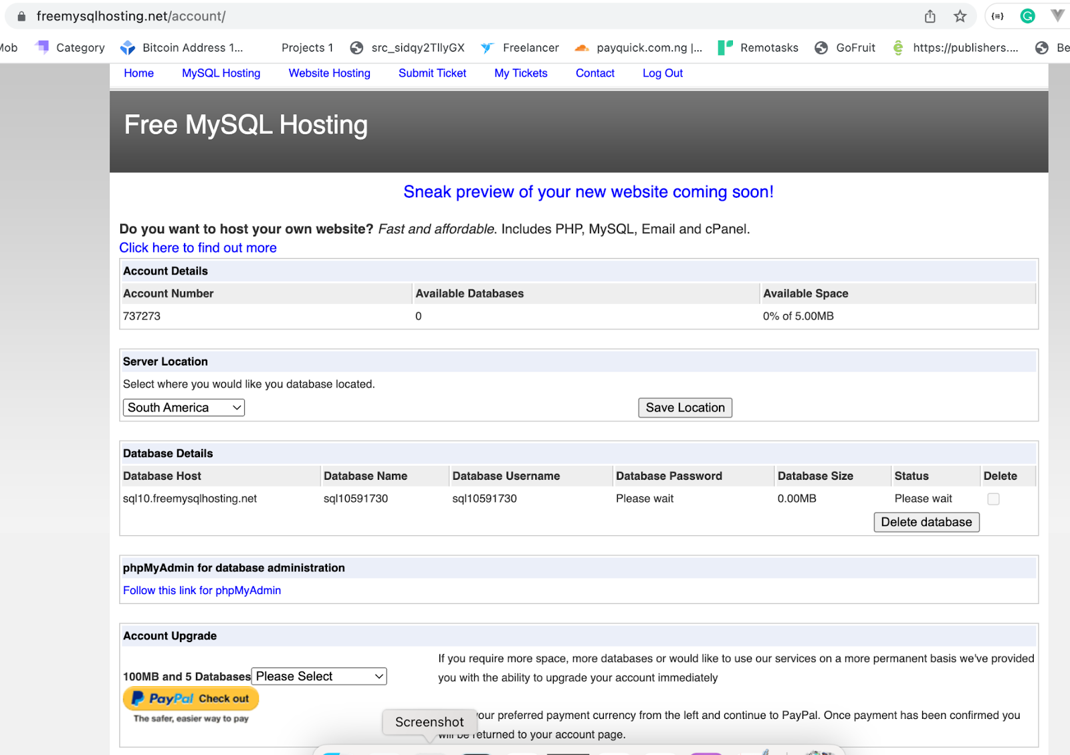
Task: Open the Category bookmark
Action: [x=70, y=47]
